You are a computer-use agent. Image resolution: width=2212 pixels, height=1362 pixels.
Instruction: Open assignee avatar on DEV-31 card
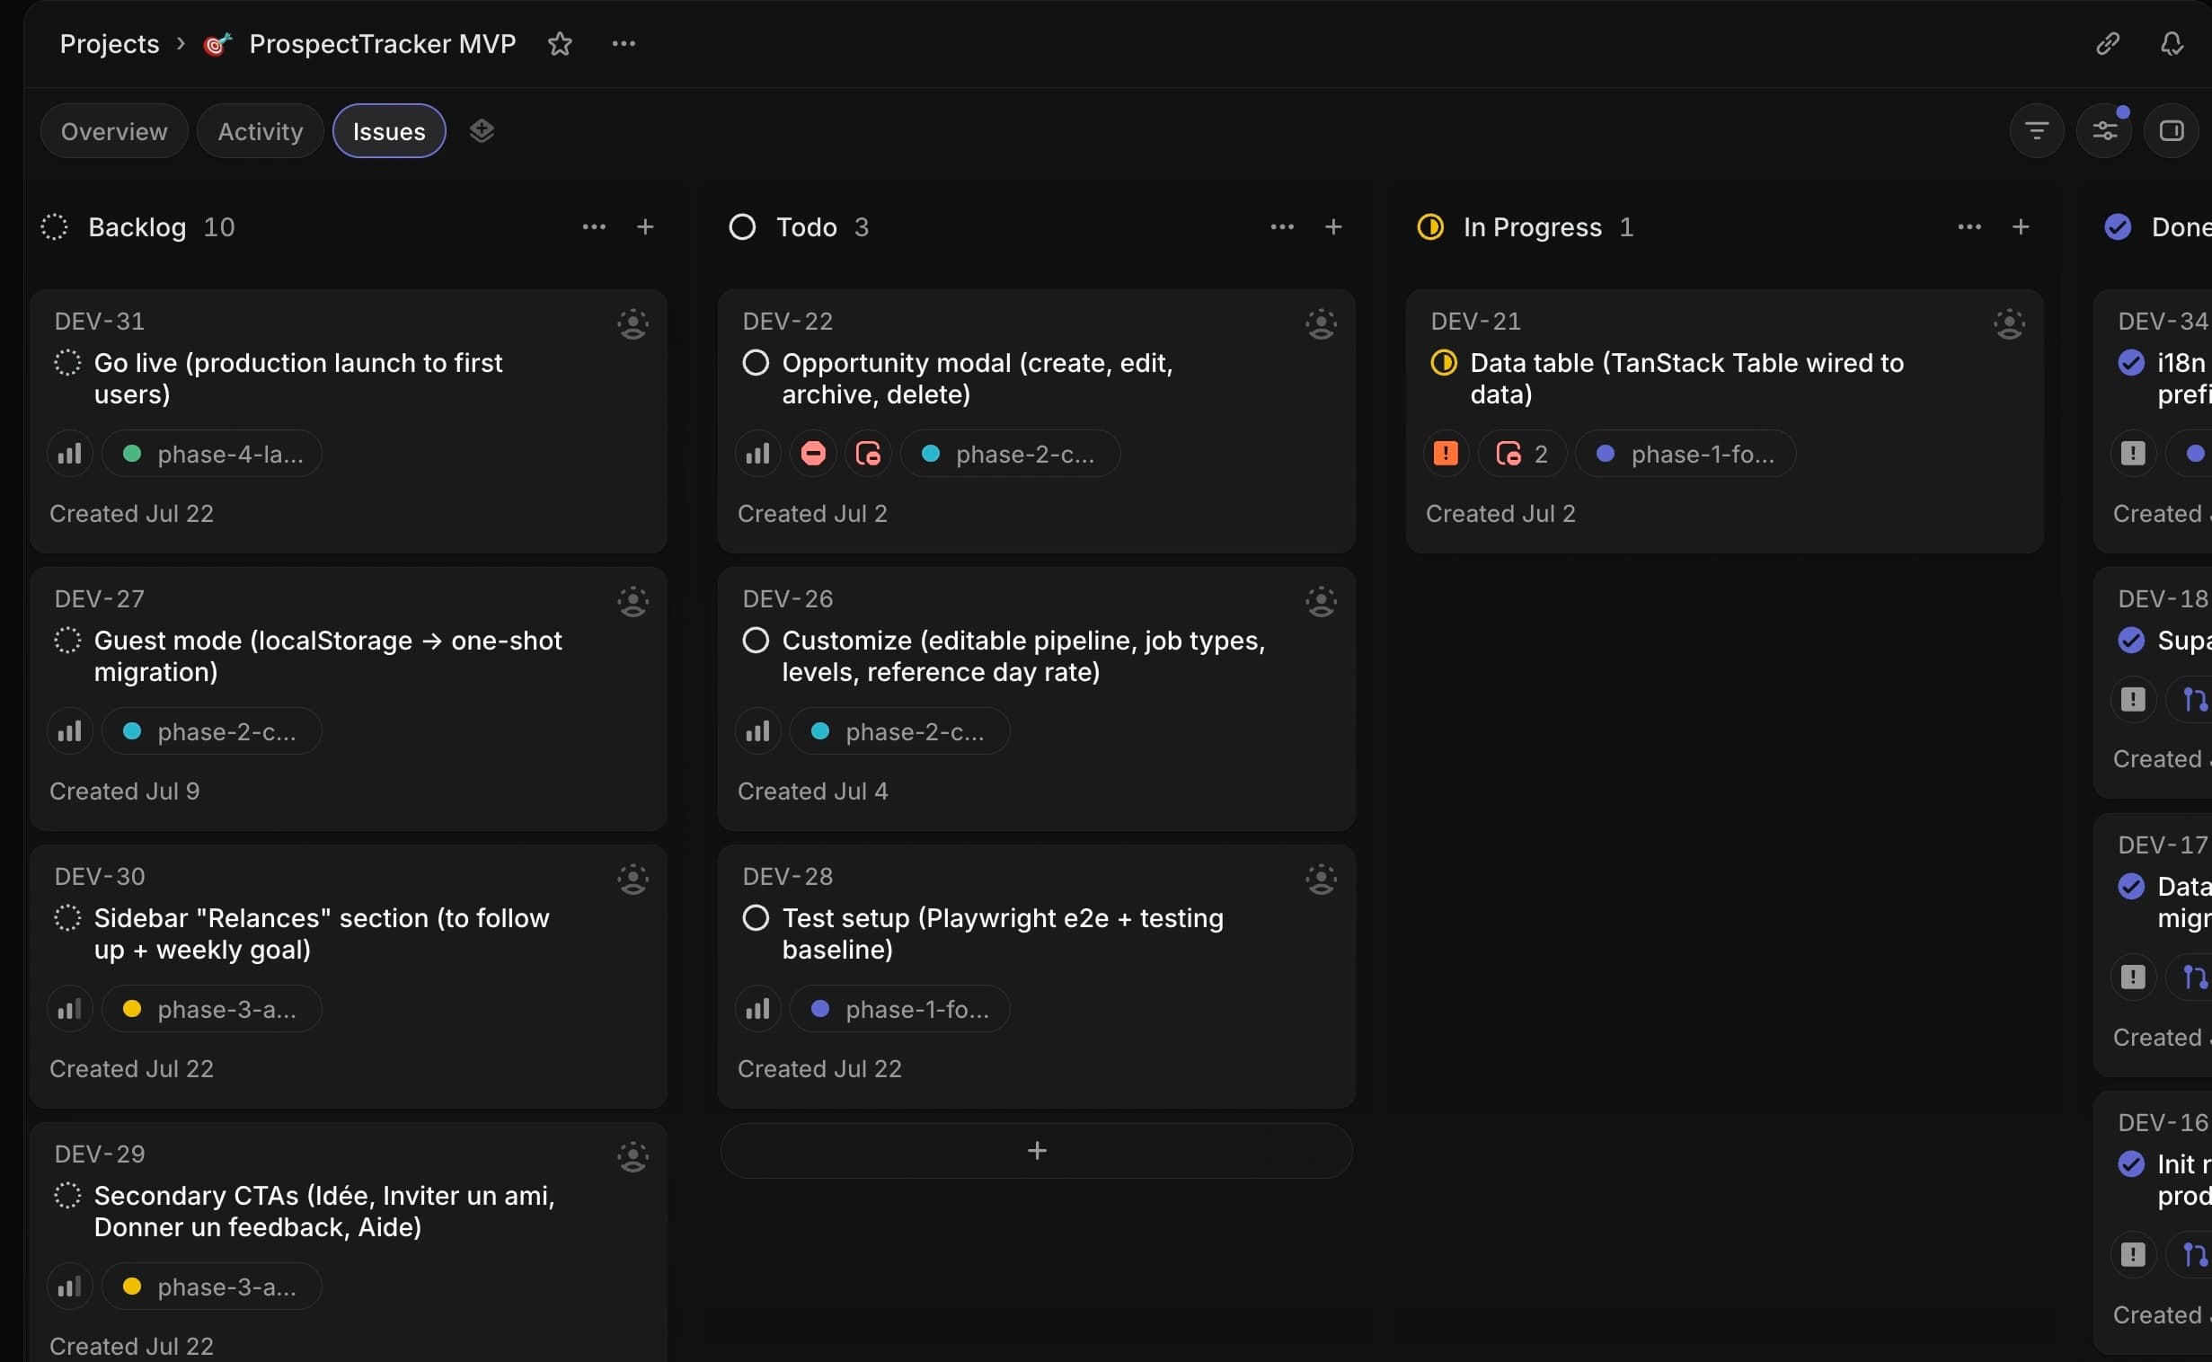633,323
